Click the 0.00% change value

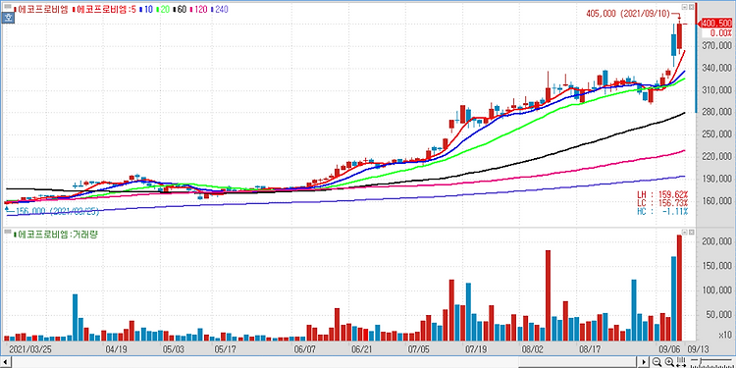(720, 32)
